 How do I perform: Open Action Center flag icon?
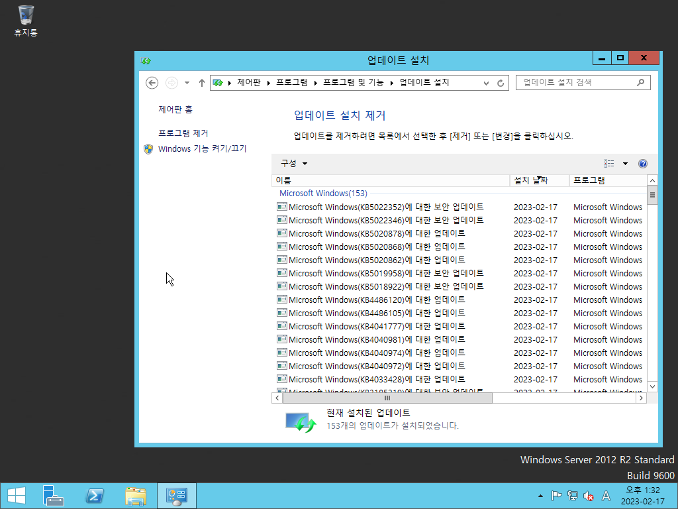556,496
